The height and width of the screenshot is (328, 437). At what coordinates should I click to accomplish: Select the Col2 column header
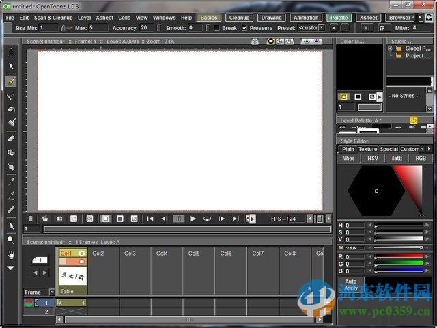tap(103, 254)
